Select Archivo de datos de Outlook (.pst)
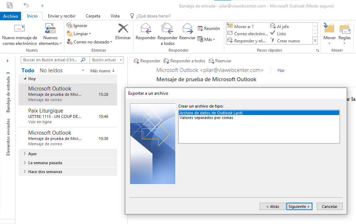This screenshot has width=356, height=224. tap(259, 113)
